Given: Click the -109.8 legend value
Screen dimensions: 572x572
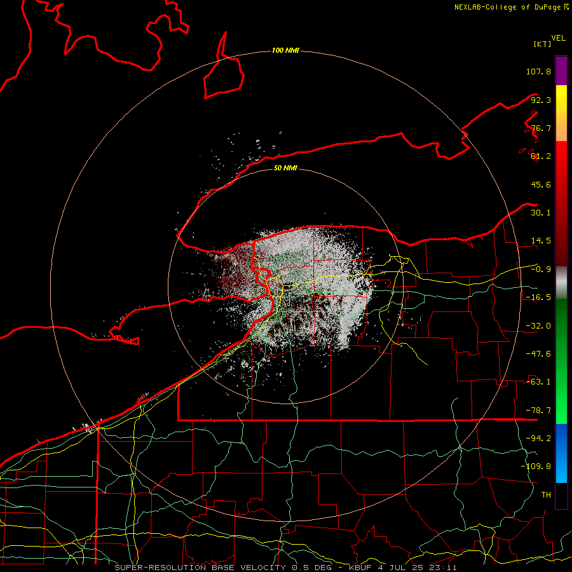Looking at the screenshot, I should (x=536, y=466).
